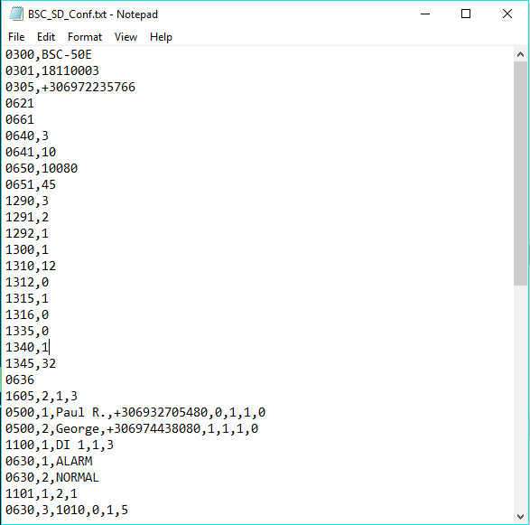The height and width of the screenshot is (525, 530).
Task: Minimize the Notepad window
Action: (x=425, y=14)
